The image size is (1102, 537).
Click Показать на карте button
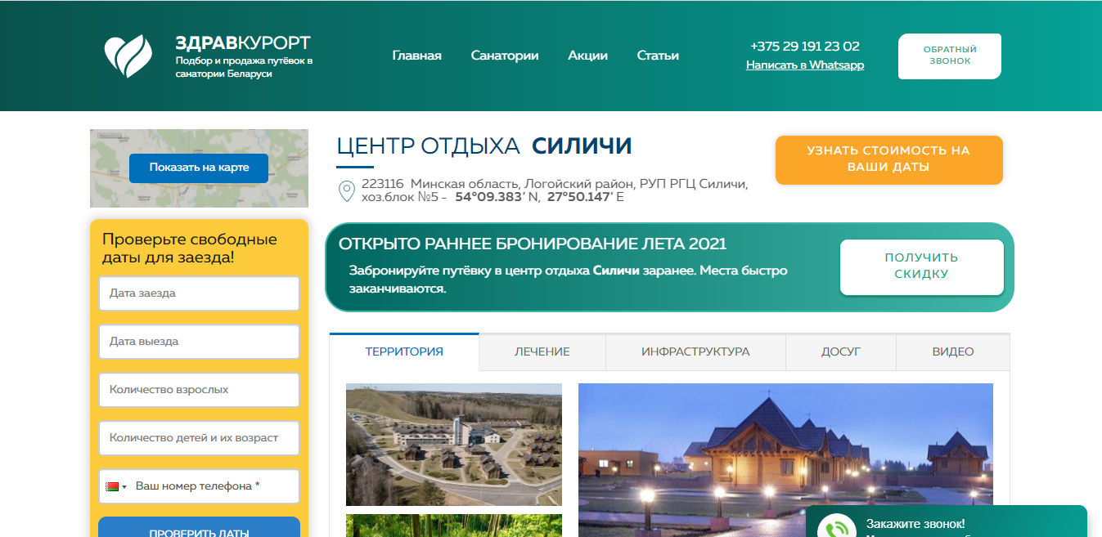[x=199, y=168]
